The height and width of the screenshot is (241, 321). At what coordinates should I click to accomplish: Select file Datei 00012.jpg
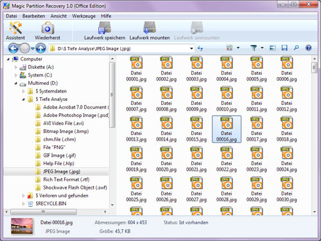click(286, 100)
